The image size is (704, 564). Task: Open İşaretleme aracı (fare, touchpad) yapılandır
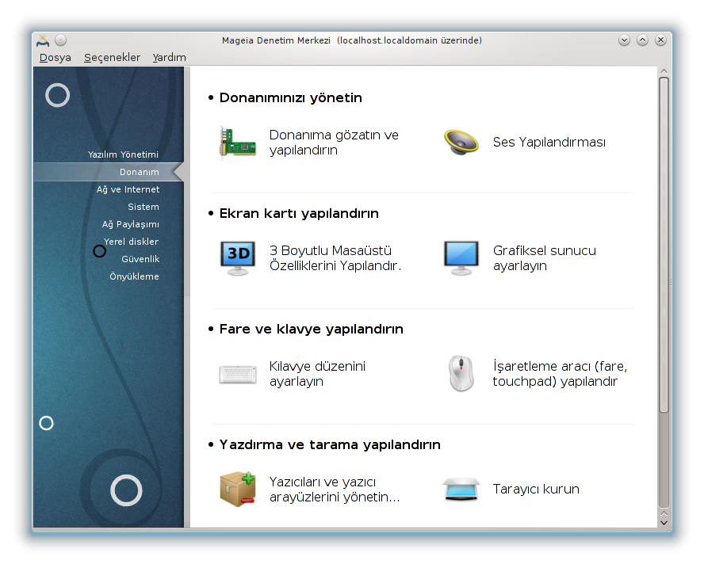click(x=560, y=374)
